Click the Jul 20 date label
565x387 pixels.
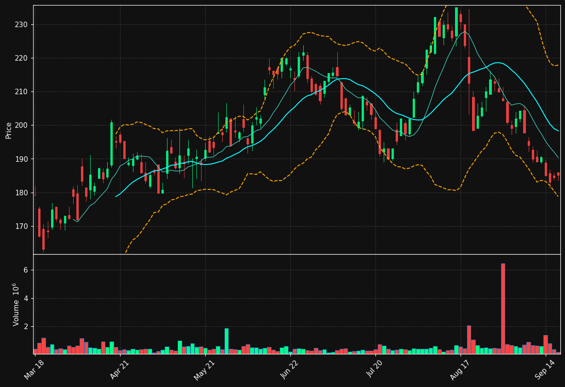click(375, 370)
